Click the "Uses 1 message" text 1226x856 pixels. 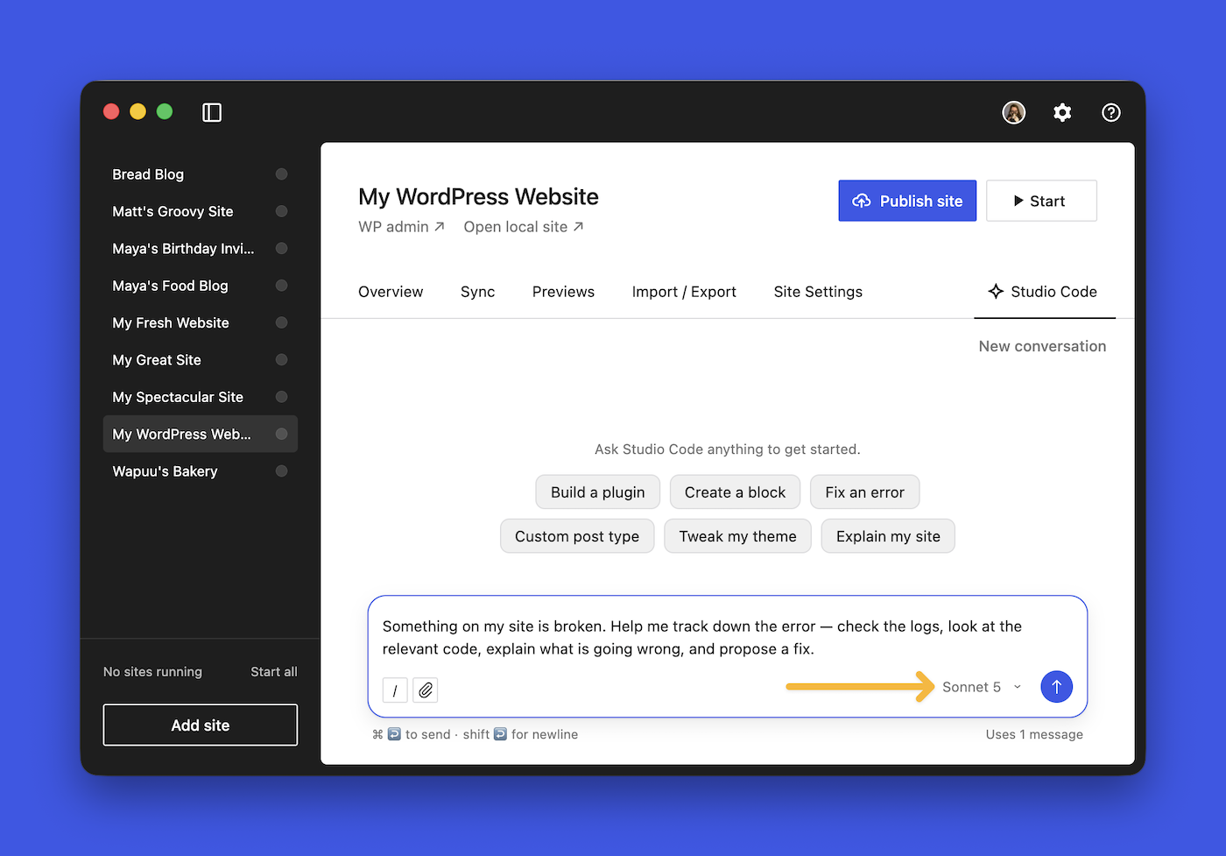[1034, 734]
